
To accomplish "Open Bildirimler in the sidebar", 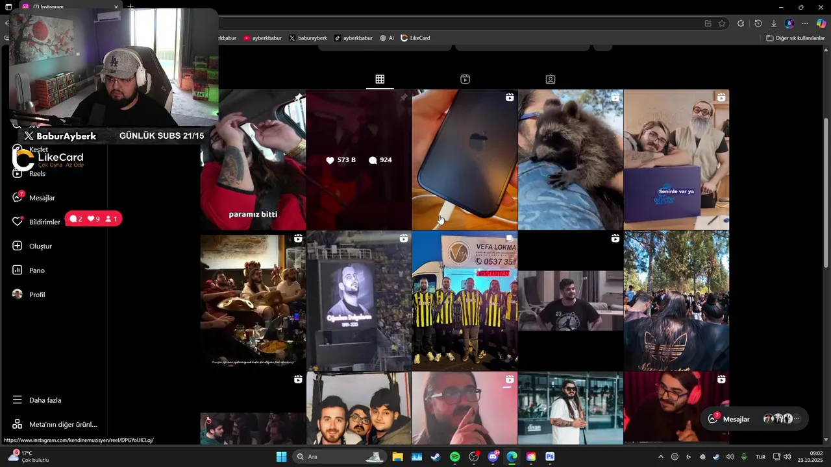I will click(x=45, y=222).
